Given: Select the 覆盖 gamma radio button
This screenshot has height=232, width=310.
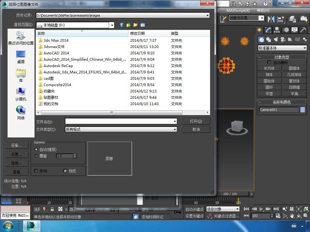Looking at the screenshot, I should pos(36,156).
